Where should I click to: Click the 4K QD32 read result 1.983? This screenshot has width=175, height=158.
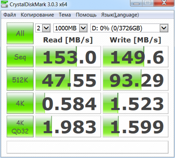pyautogui.click(x=68, y=127)
